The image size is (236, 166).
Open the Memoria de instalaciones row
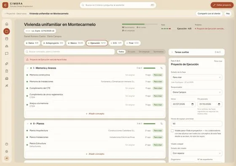(95, 82)
